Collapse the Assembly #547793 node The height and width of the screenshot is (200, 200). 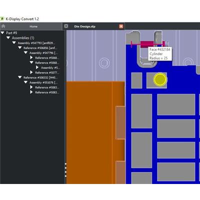[x=14, y=43]
